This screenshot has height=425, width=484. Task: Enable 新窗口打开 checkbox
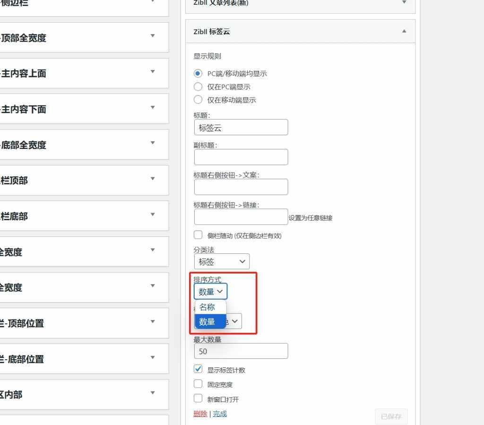pyautogui.click(x=198, y=399)
